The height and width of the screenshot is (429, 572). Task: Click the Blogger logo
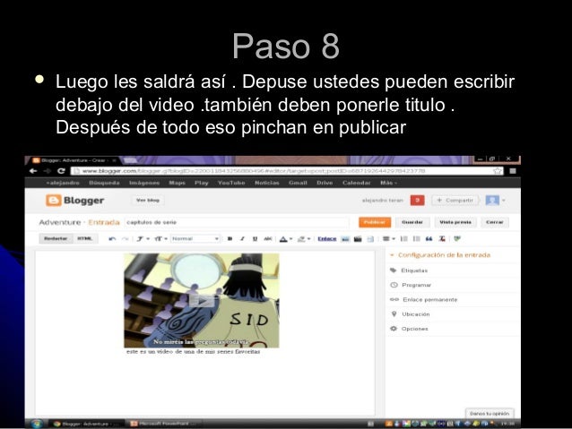74,201
